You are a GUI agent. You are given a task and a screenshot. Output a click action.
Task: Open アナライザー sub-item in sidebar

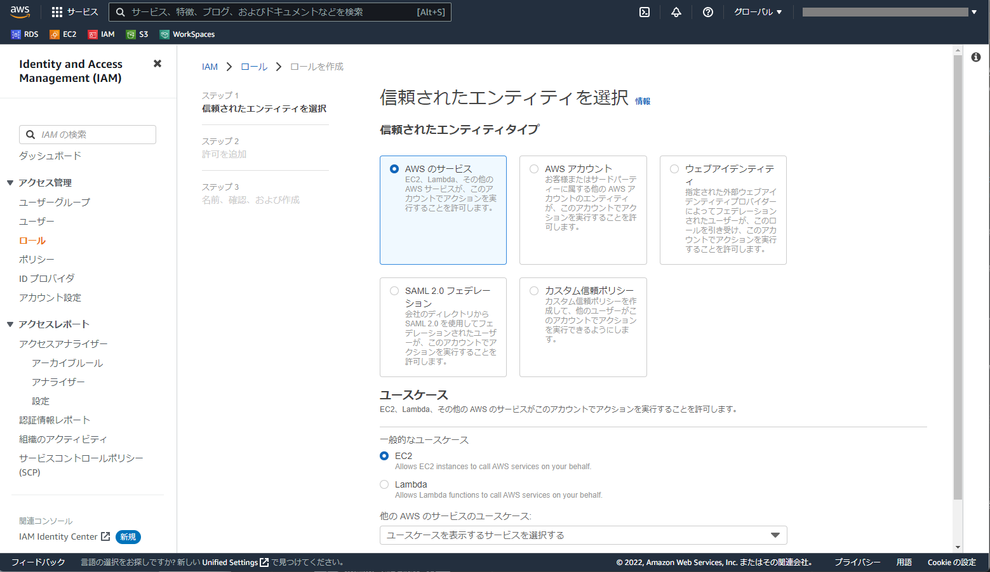click(x=58, y=382)
